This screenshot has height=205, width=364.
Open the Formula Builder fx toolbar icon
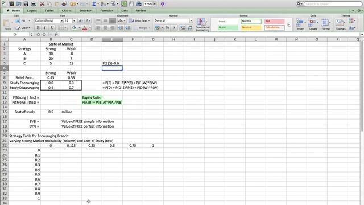[124, 4]
